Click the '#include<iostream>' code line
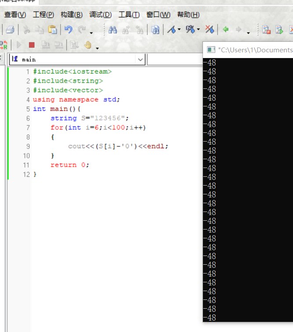 [72, 72]
